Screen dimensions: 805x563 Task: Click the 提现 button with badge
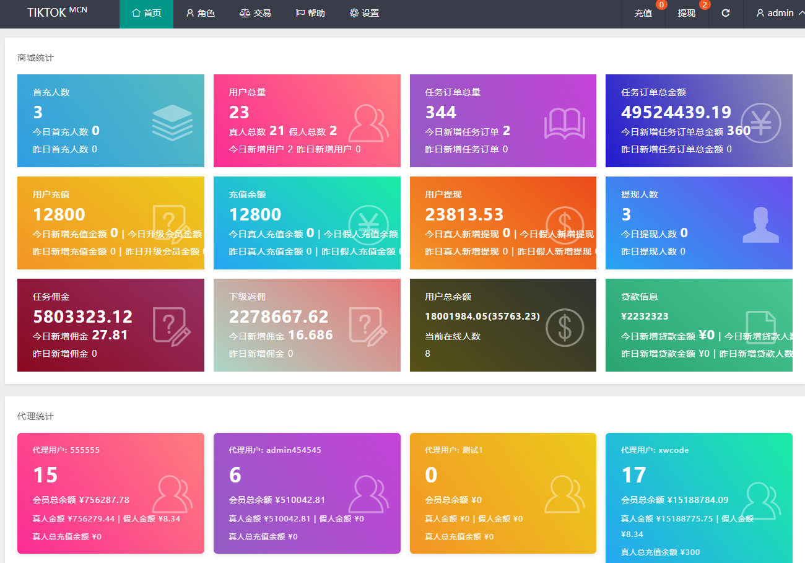pyautogui.click(x=686, y=13)
